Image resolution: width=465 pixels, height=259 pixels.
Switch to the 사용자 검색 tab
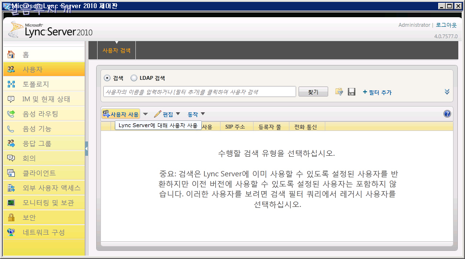click(x=117, y=51)
